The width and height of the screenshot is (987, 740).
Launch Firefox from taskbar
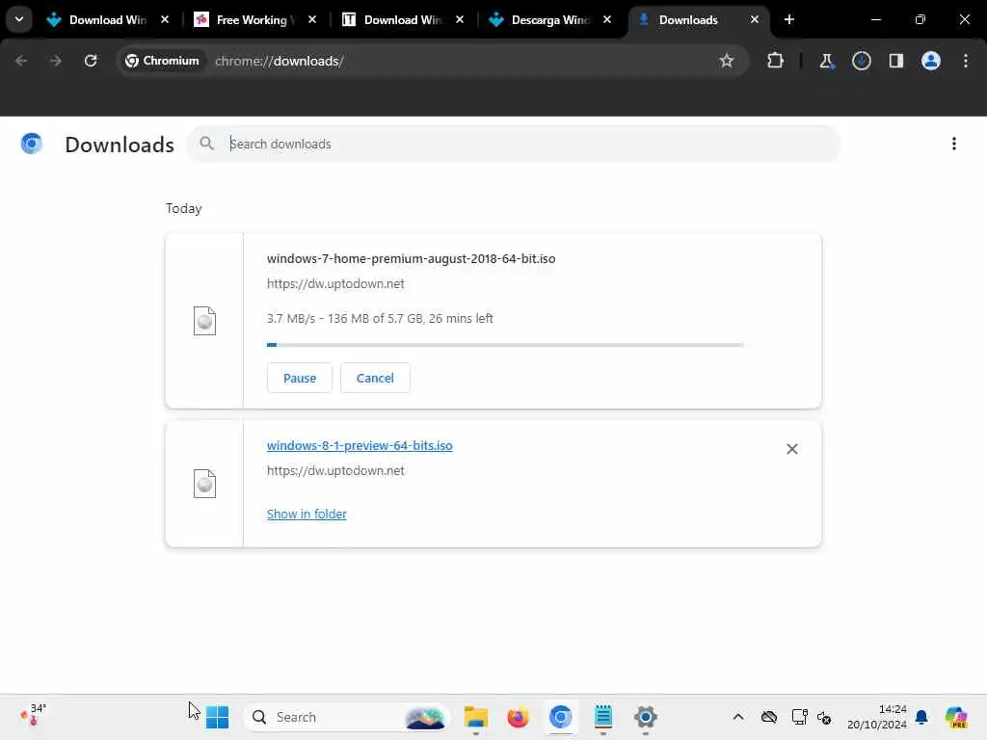coord(518,717)
